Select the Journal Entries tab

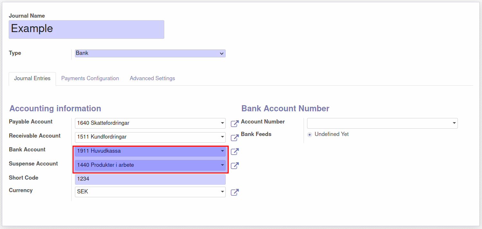(x=32, y=79)
